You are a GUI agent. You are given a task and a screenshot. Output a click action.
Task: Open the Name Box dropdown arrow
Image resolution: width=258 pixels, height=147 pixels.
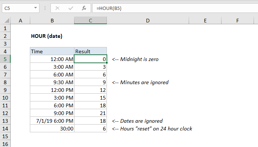click(35, 8)
